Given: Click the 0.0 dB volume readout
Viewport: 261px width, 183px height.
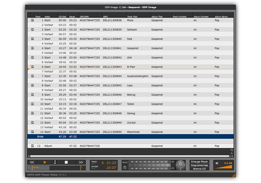Looking at the screenshot, I should (x=228, y=163).
